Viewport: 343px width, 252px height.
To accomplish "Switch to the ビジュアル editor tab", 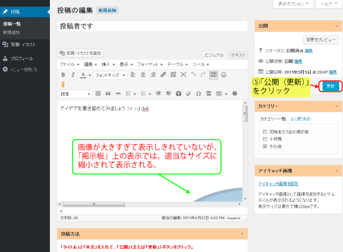I will pos(214,55).
